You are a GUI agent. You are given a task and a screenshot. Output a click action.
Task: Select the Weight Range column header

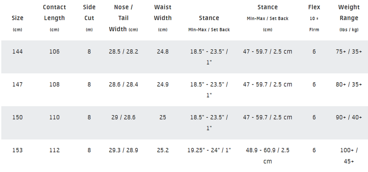pyautogui.click(x=349, y=18)
